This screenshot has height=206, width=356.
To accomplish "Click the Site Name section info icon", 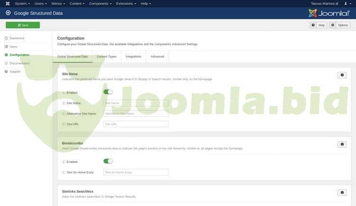I will point(342,75).
